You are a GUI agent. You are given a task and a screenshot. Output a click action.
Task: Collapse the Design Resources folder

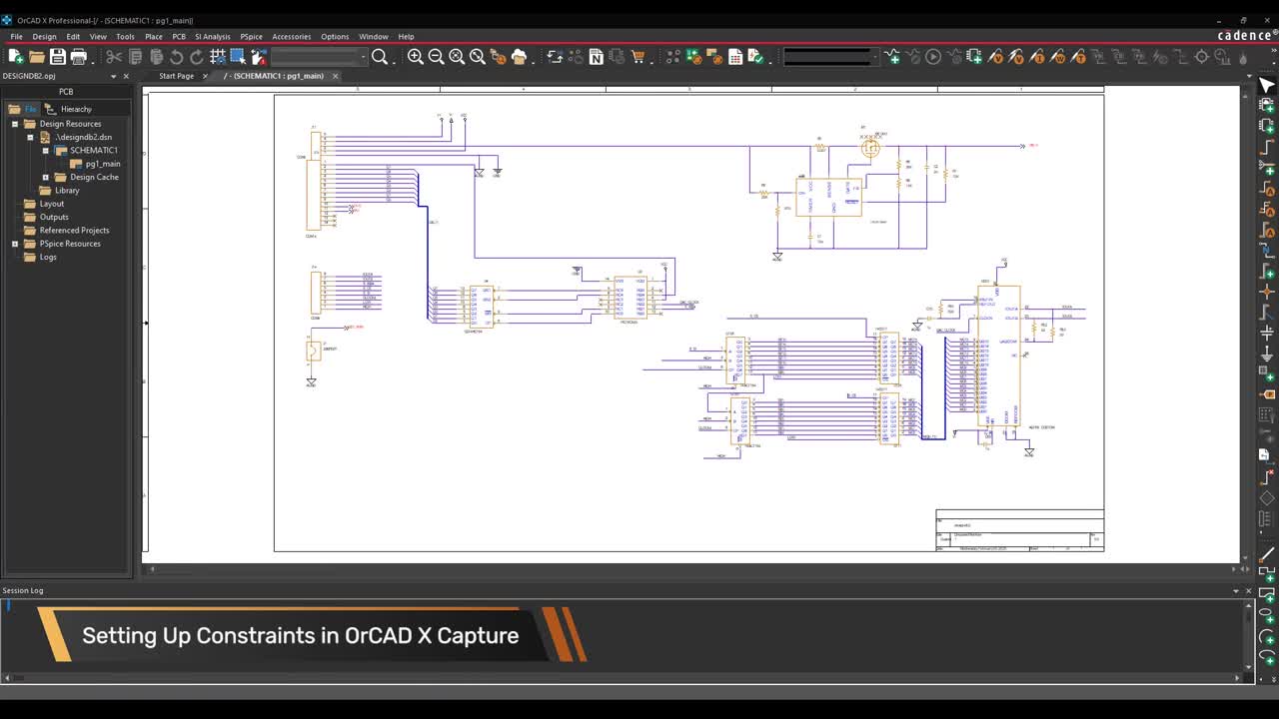coord(15,124)
